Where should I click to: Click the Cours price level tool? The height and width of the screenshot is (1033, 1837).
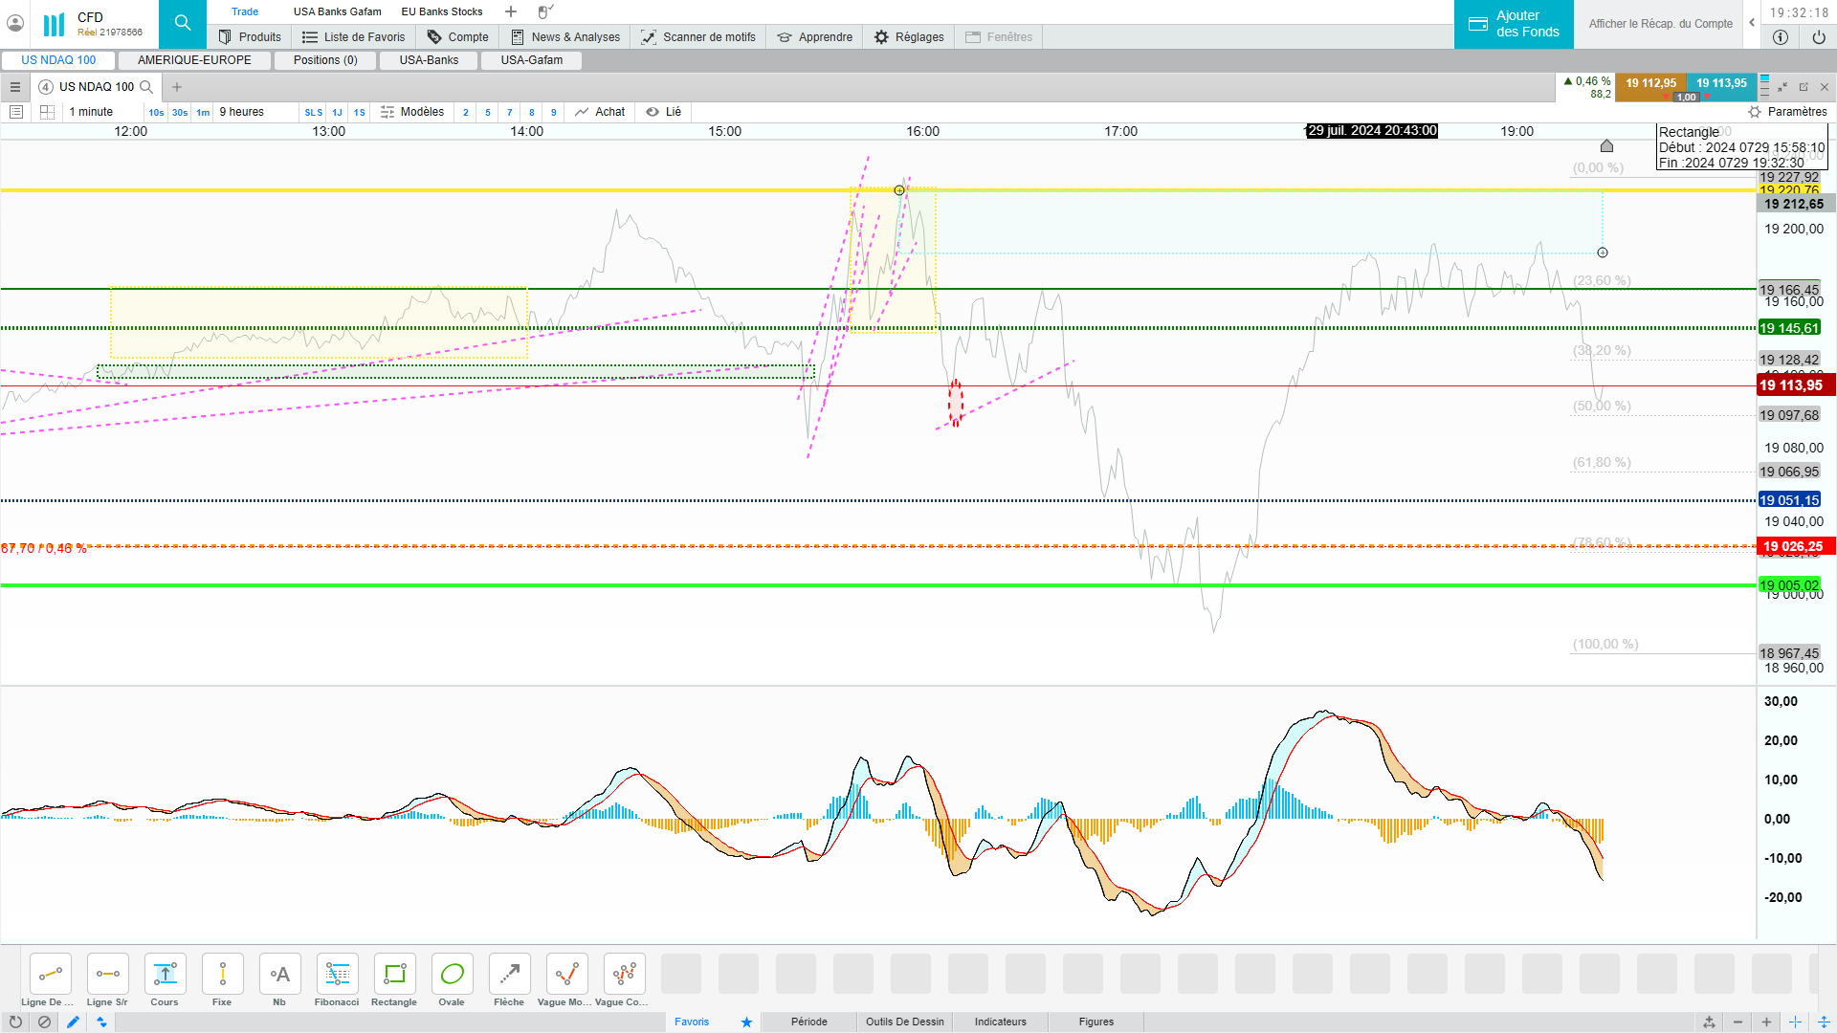tap(165, 975)
